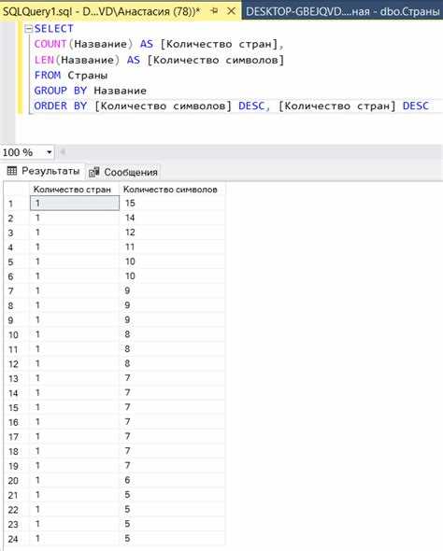Click the GROUP BY Название line
This screenshot has width=443, height=551.
[x=90, y=91]
